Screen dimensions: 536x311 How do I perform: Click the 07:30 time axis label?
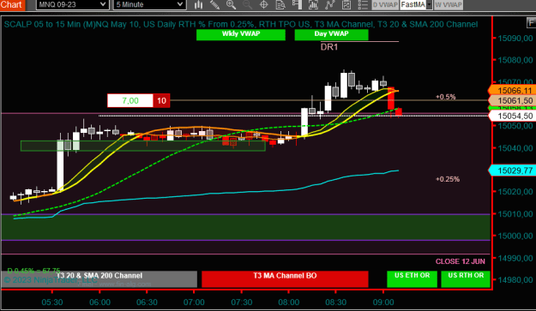coord(241,302)
